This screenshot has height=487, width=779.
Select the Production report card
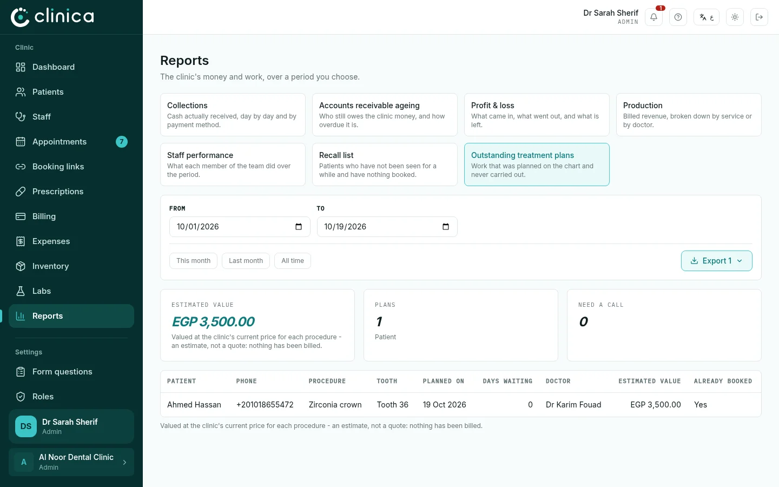[689, 115]
